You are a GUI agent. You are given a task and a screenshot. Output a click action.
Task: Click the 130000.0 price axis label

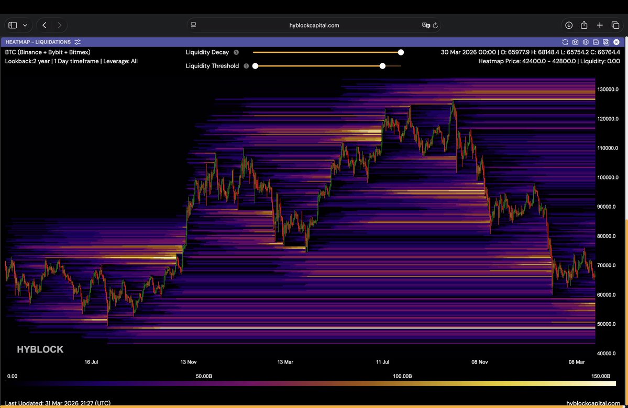(x=608, y=89)
